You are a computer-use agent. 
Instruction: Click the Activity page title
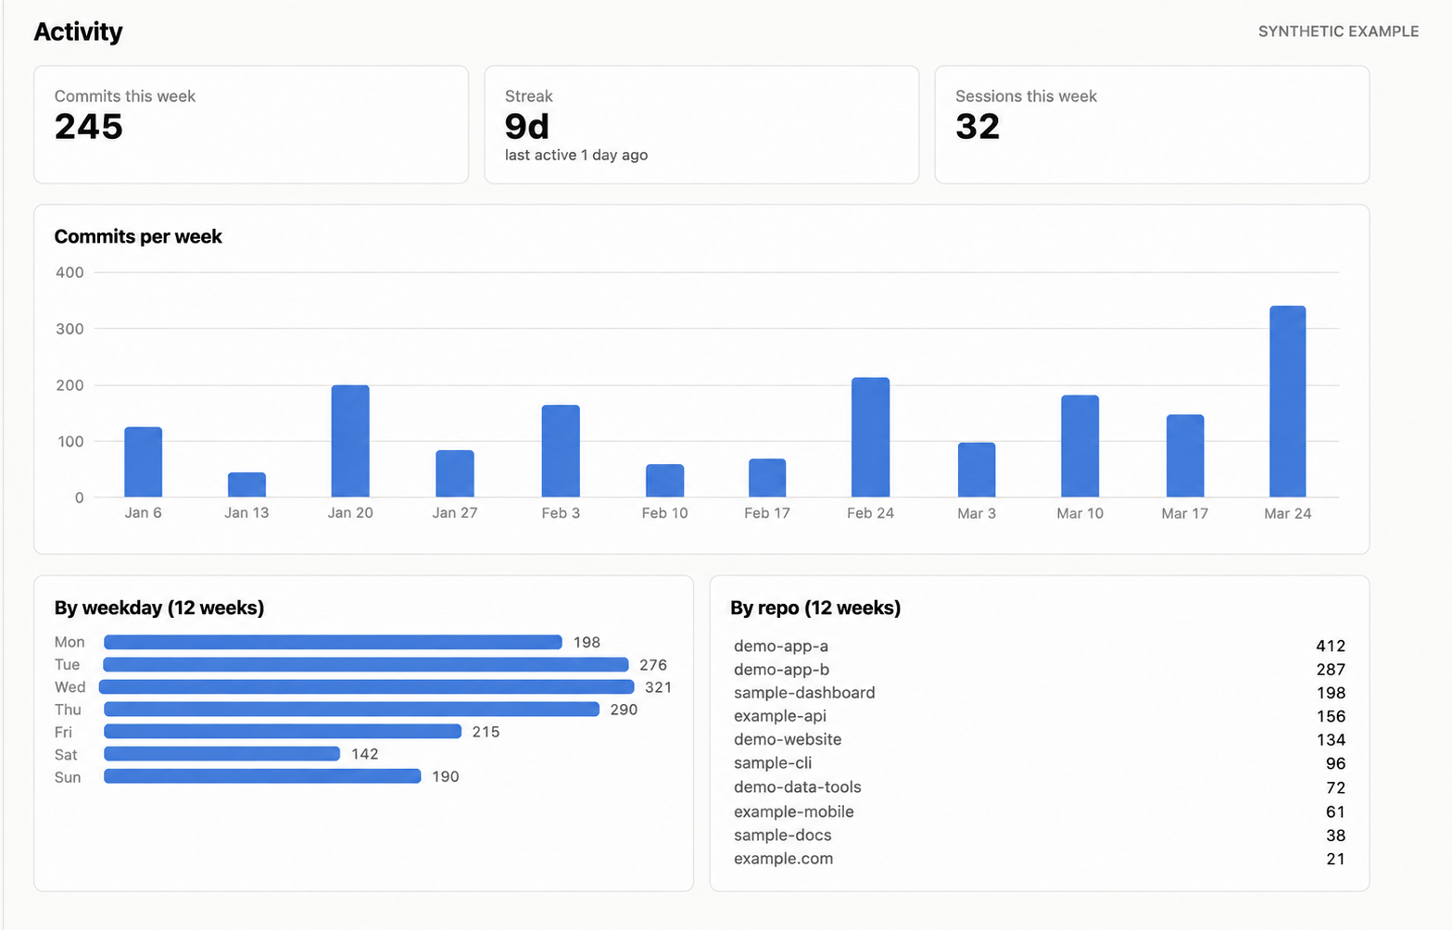tap(79, 31)
